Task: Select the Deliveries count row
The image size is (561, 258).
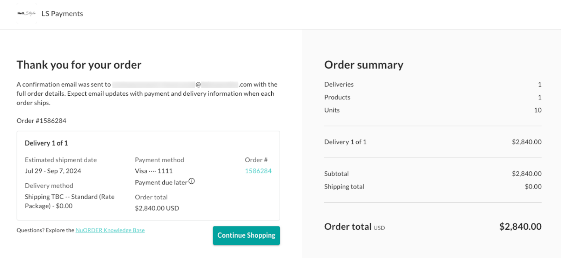Action: 338,84
